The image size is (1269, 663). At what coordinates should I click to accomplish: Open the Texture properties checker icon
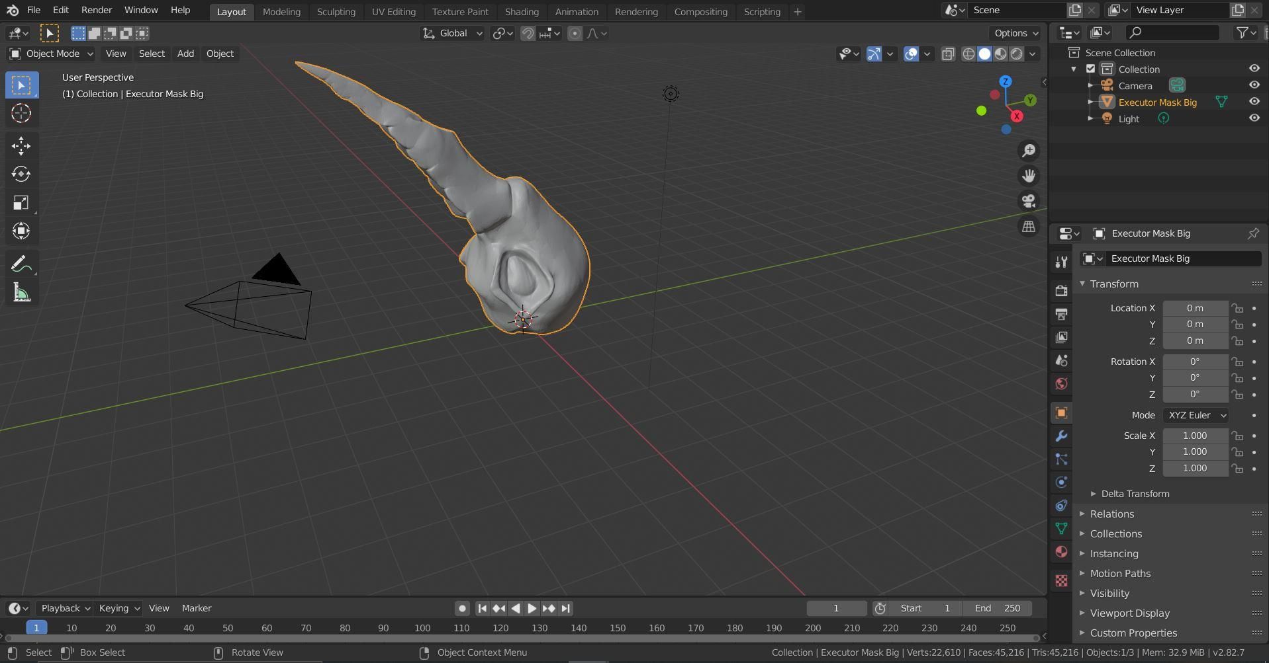tap(1061, 581)
